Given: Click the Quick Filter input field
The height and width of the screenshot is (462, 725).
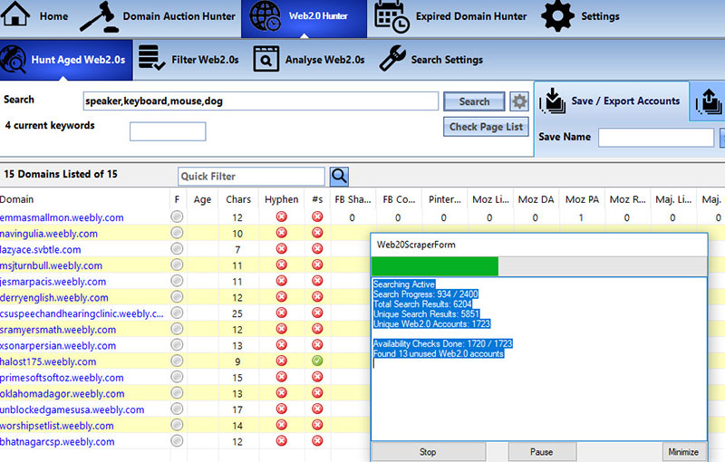Looking at the screenshot, I should tap(251, 177).
